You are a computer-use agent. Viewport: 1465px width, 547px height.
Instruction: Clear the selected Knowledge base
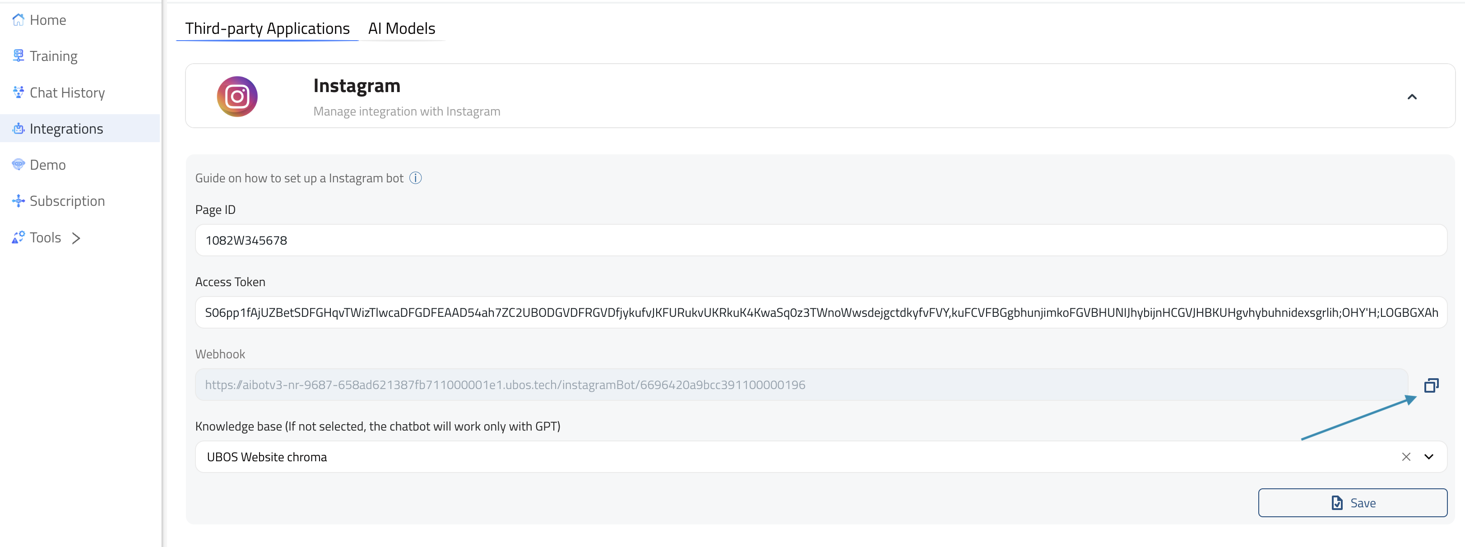point(1406,456)
